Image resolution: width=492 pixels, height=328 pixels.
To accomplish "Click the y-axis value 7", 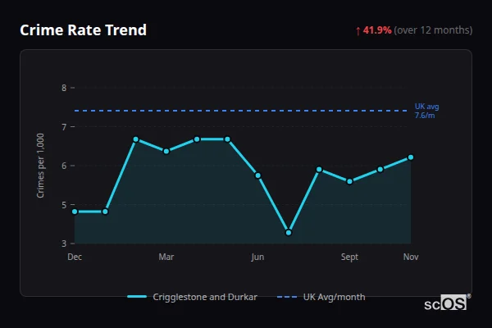I will pos(64,127).
